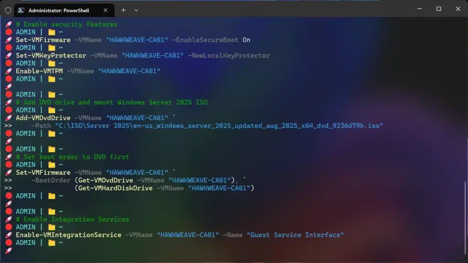The image size is (468, 263).
Task: Click the Windows Server 2025 ISO file path
Action: [218, 125]
